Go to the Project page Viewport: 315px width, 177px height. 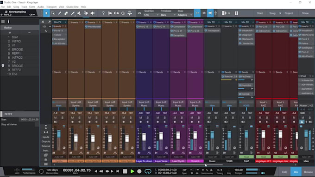[289, 13]
